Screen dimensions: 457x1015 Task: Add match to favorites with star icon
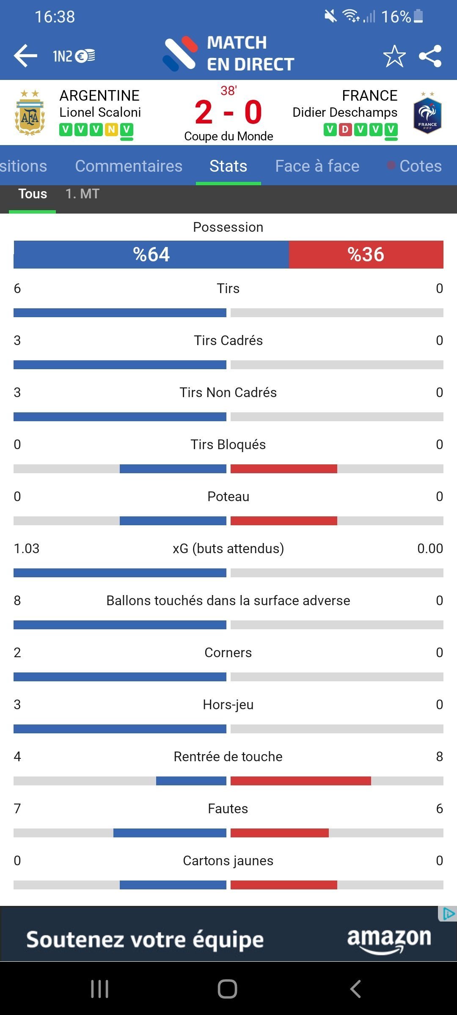click(x=394, y=56)
